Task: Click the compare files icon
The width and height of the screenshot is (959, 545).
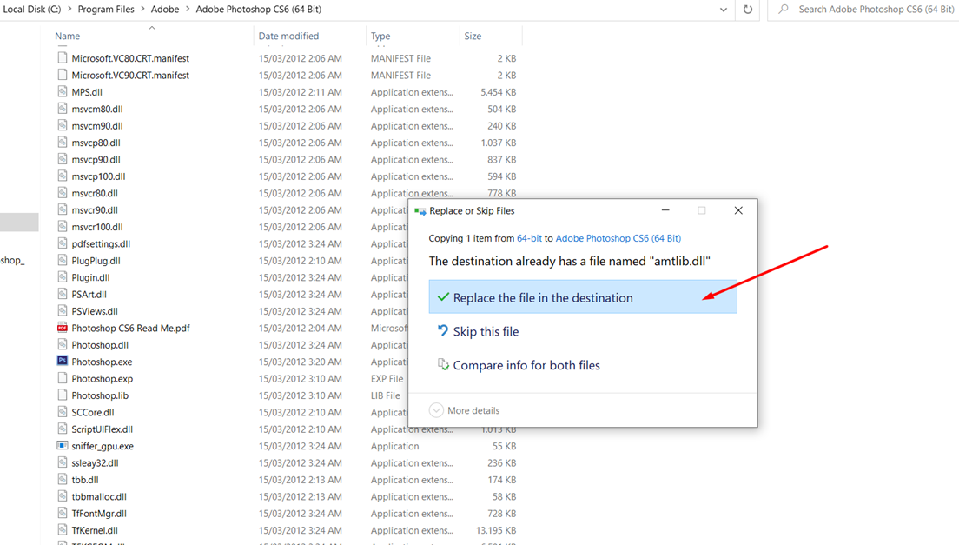Action: pyautogui.click(x=443, y=364)
